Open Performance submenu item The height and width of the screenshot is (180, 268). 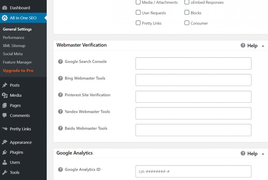[13, 38]
